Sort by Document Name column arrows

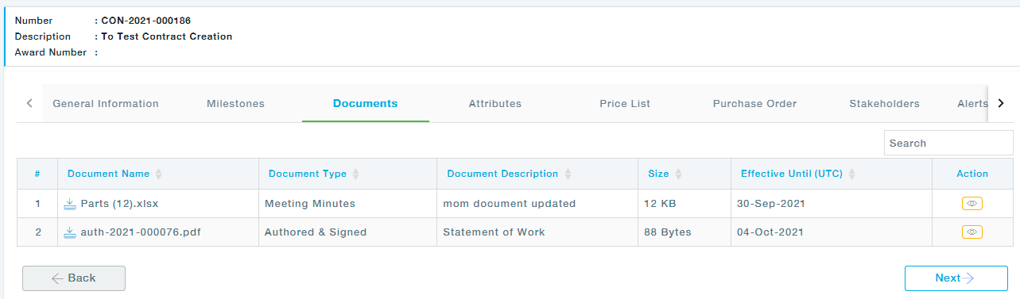(x=158, y=174)
